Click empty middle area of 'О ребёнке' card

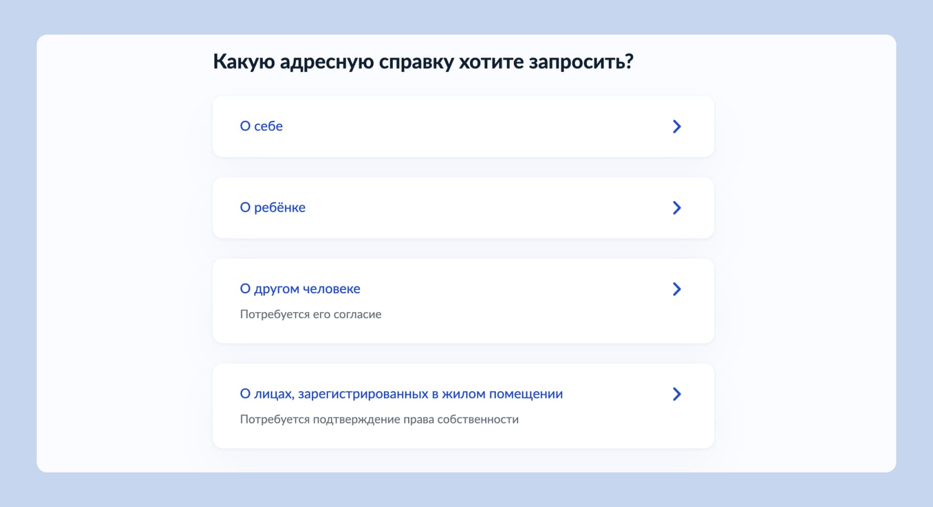(x=472, y=208)
